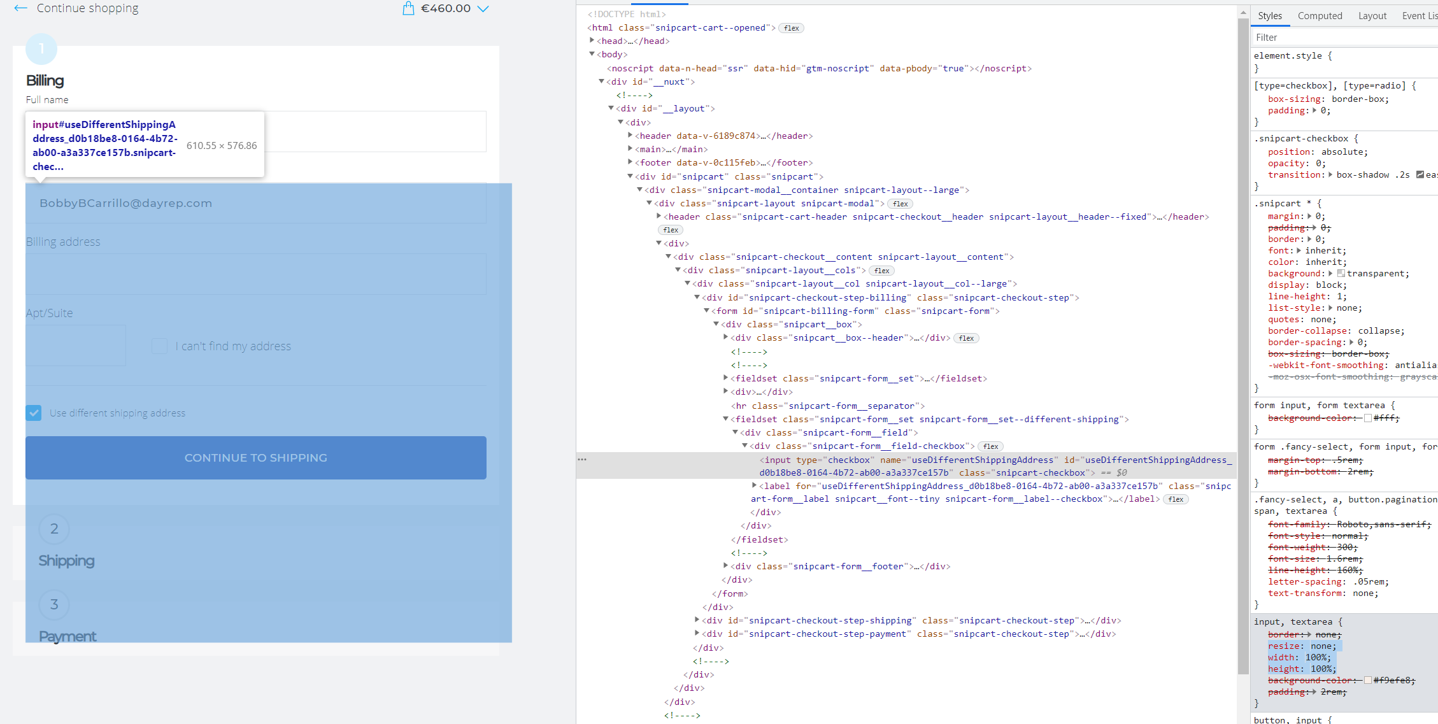Click flex badge on snipcart__box--header div

click(966, 338)
